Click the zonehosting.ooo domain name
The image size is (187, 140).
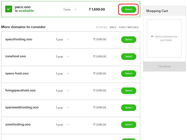tap(18, 125)
